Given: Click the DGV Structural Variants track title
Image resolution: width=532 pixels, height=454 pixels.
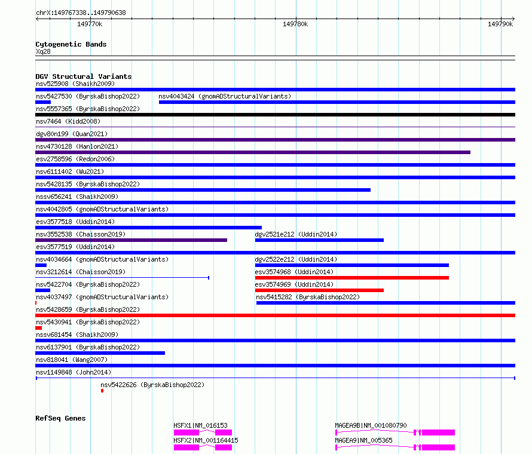Looking at the screenshot, I should pos(84,76).
